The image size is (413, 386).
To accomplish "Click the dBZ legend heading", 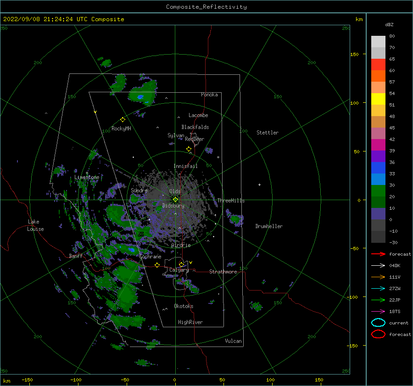I will click(389, 25).
